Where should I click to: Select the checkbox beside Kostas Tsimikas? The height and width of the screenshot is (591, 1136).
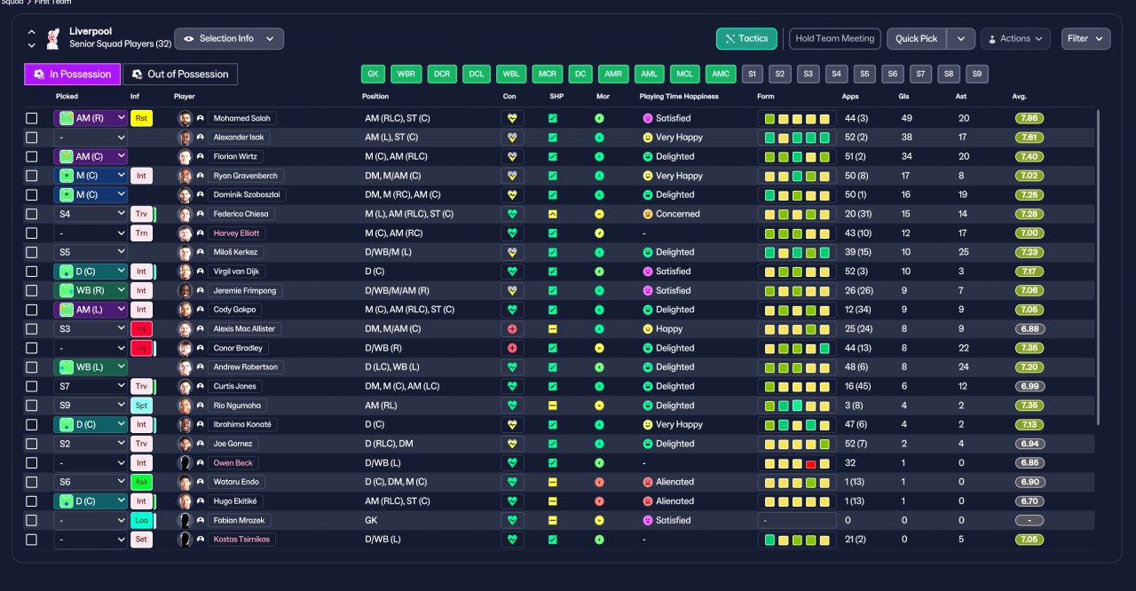pyautogui.click(x=32, y=540)
